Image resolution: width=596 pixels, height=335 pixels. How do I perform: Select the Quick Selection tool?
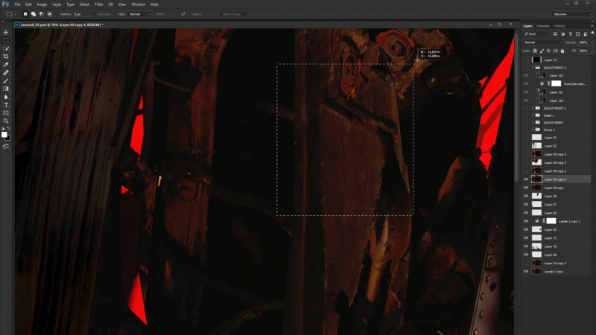pyautogui.click(x=6, y=48)
